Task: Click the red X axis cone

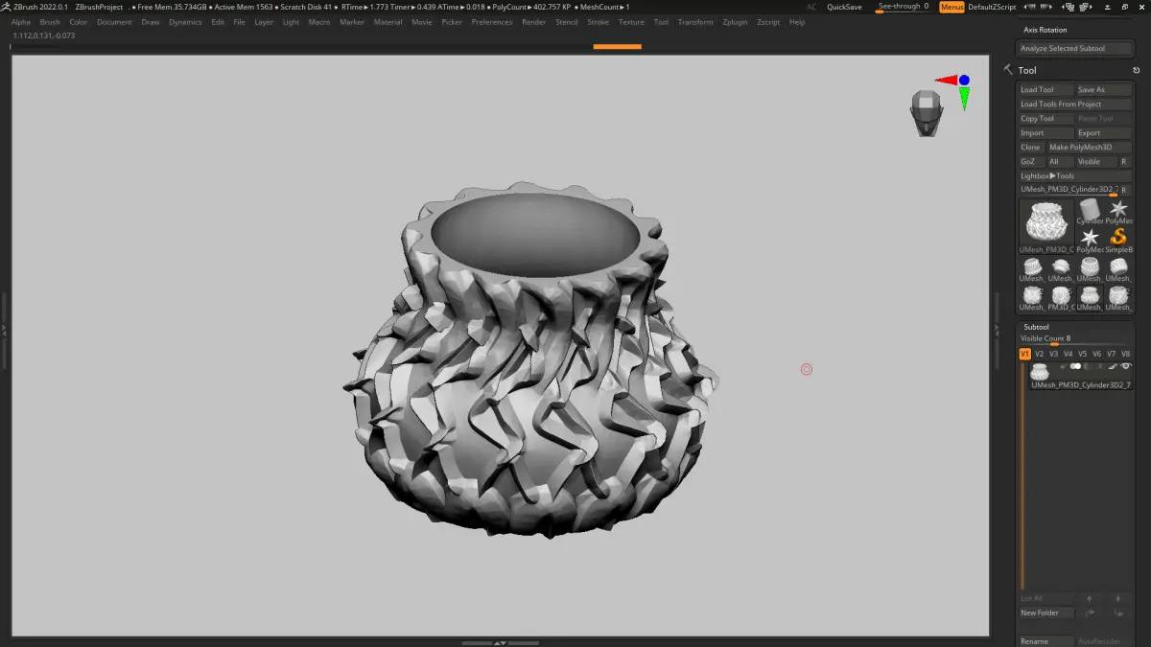Action: pos(946,81)
